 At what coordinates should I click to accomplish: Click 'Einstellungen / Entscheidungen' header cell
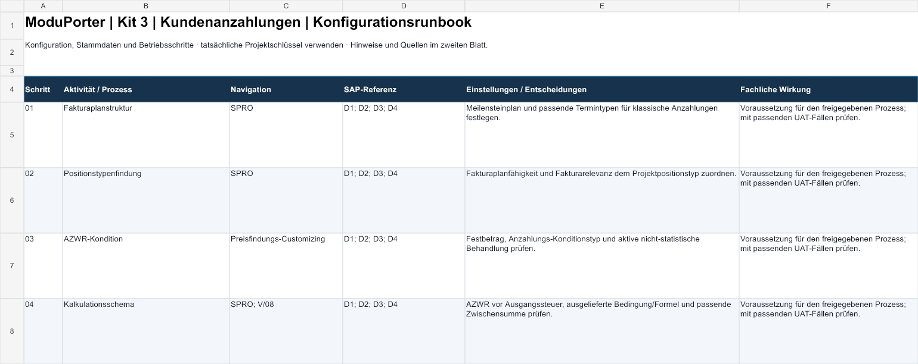coord(602,89)
